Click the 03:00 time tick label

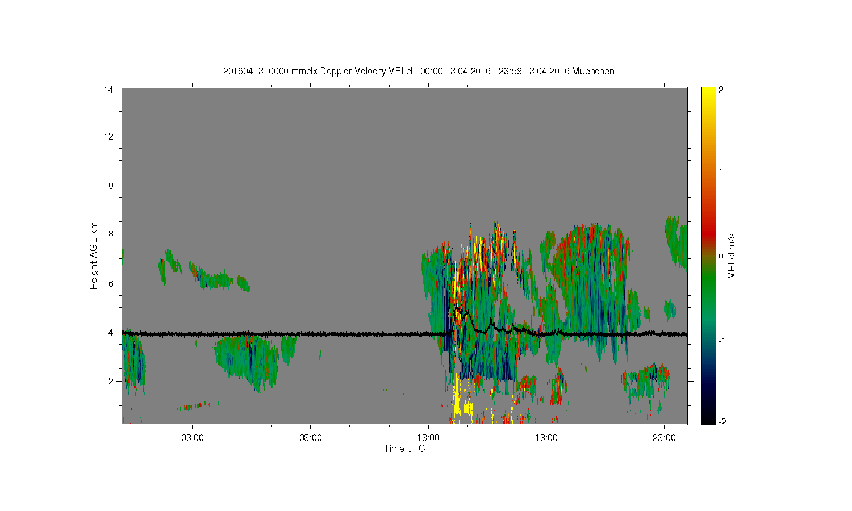192,438
